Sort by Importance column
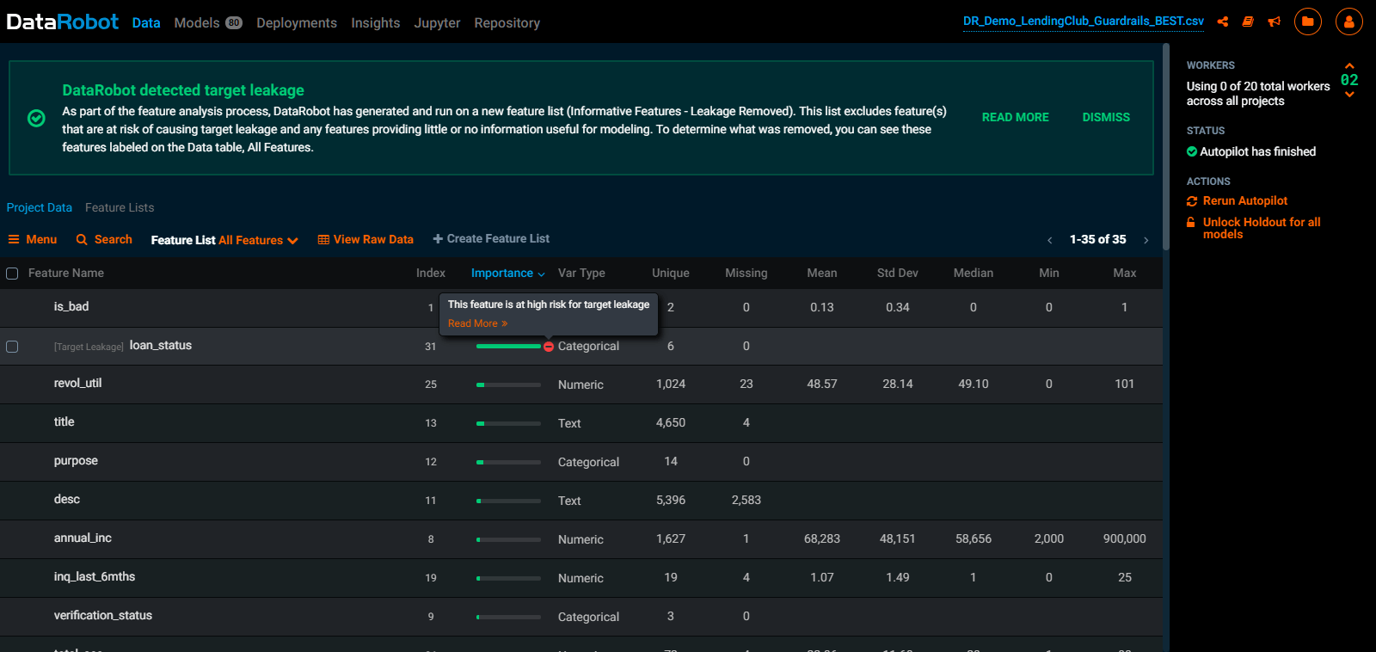This screenshot has height=652, width=1376. click(x=507, y=273)
